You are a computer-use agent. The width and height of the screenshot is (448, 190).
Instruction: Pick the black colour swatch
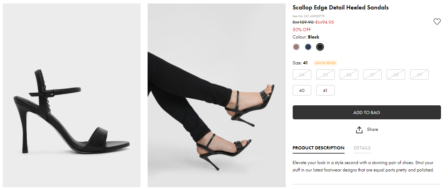[320, 47]
